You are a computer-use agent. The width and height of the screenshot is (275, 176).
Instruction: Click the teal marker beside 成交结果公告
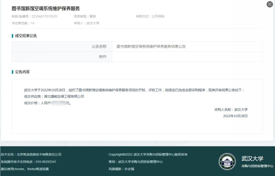(12, 36)
